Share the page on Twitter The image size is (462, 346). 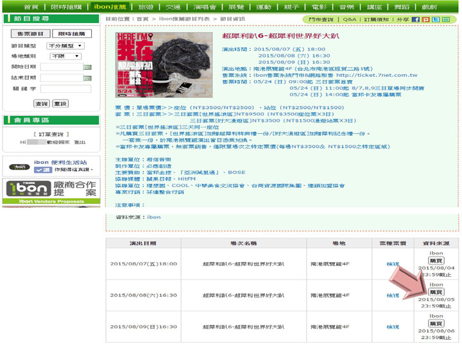coord(436,20)
